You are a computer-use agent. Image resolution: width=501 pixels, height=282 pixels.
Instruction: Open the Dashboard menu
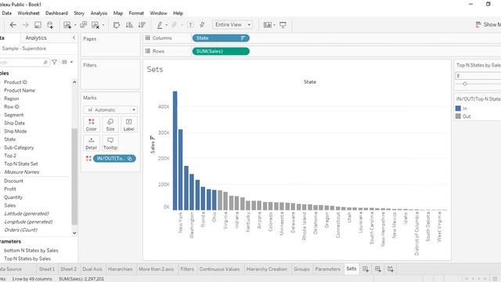pyautogui.click(x=56, y=13)
